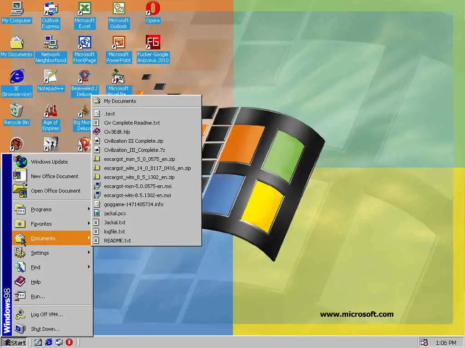Open Network Neighborhood desktop icon
This screenshot has width=465, height=348.
click(x=51, y=49)
